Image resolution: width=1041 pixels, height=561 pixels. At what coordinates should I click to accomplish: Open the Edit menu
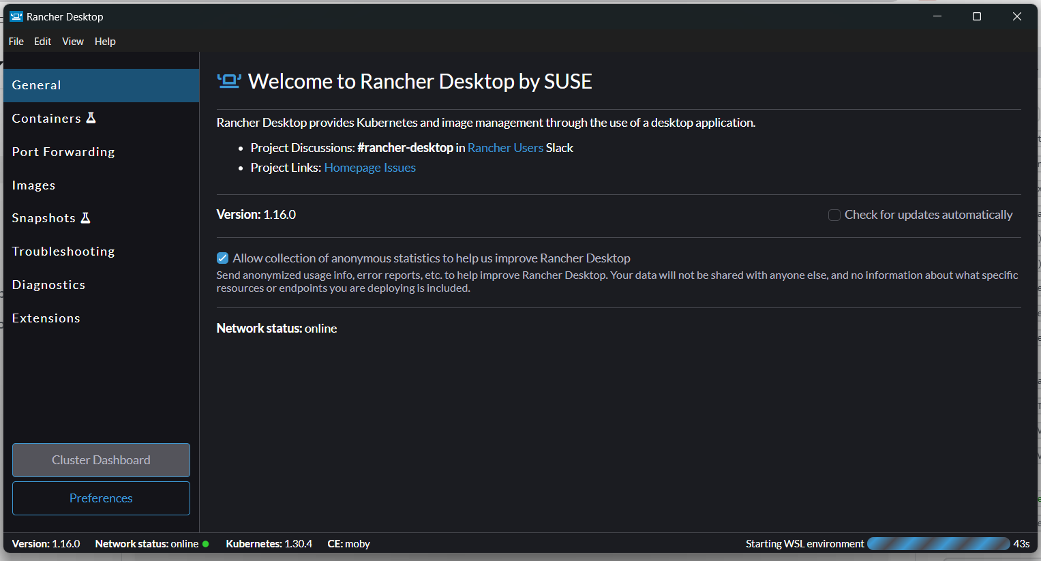point(43,42)
